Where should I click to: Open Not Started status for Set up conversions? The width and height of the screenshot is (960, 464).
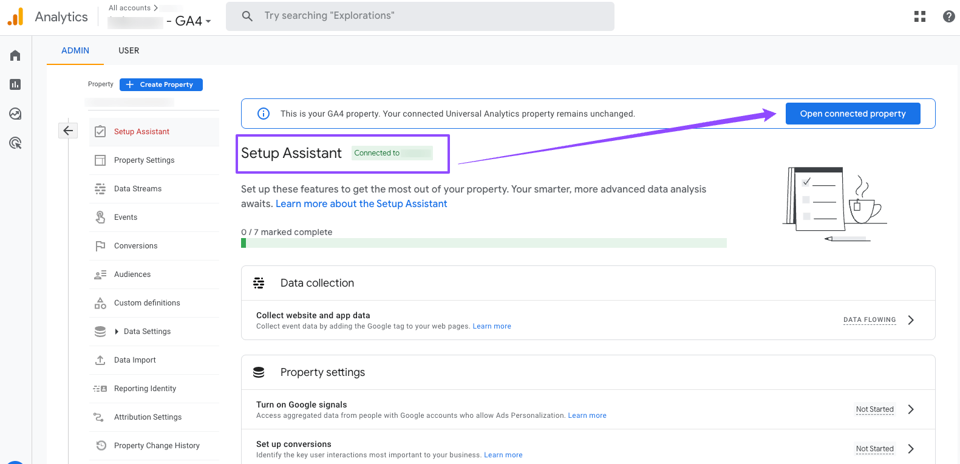875,449
